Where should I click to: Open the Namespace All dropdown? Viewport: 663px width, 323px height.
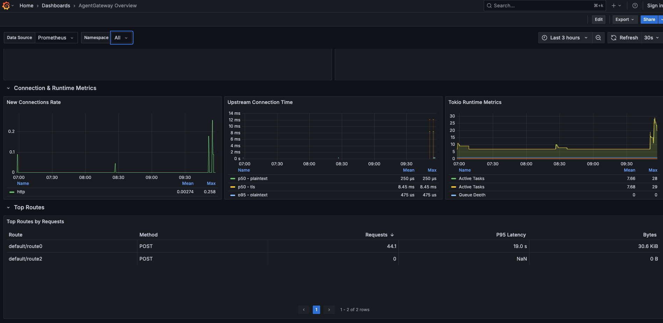(122, 38)
